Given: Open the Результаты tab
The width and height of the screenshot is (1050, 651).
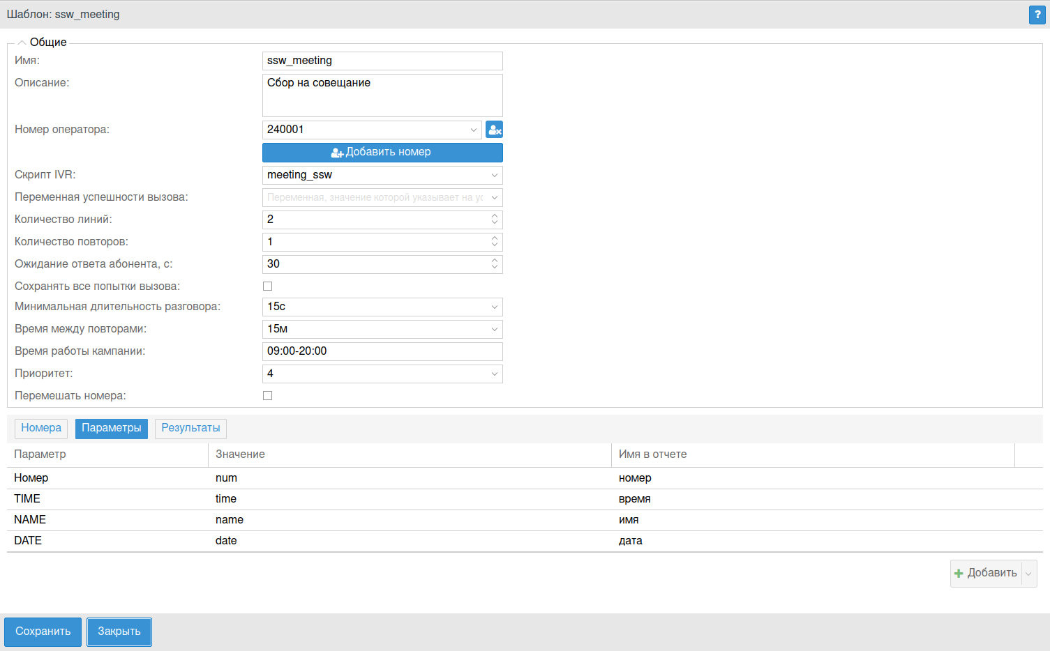Looking at the screenshot, I should 190,428.
